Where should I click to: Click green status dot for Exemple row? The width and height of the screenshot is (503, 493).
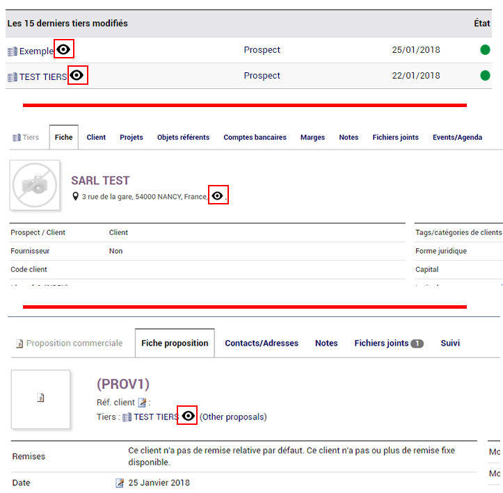[485, 49]
